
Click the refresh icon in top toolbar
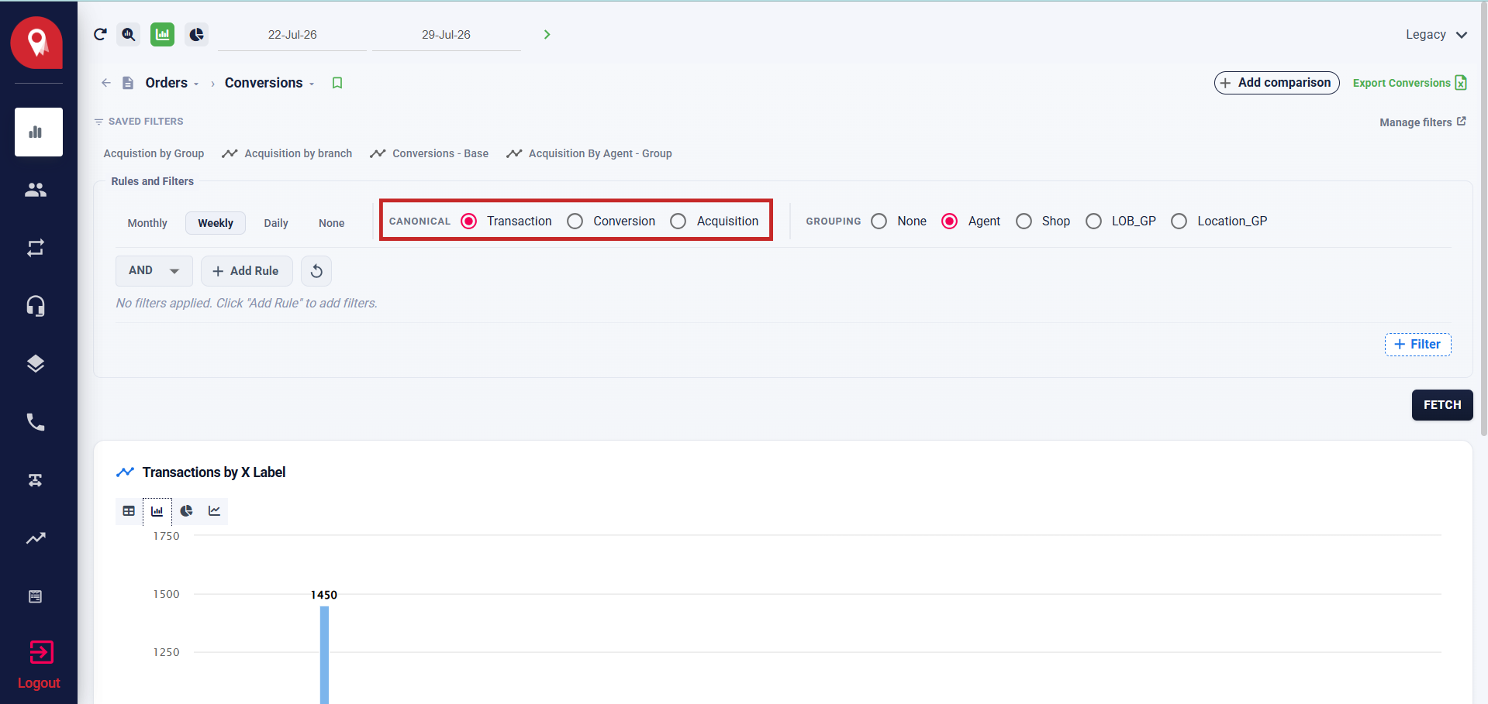100,34
